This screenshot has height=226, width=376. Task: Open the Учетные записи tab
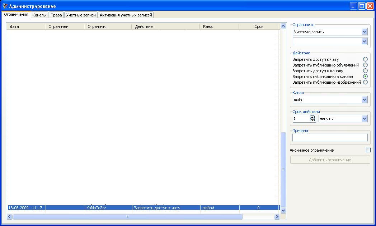pyautogui.click(x=81, y=15)
